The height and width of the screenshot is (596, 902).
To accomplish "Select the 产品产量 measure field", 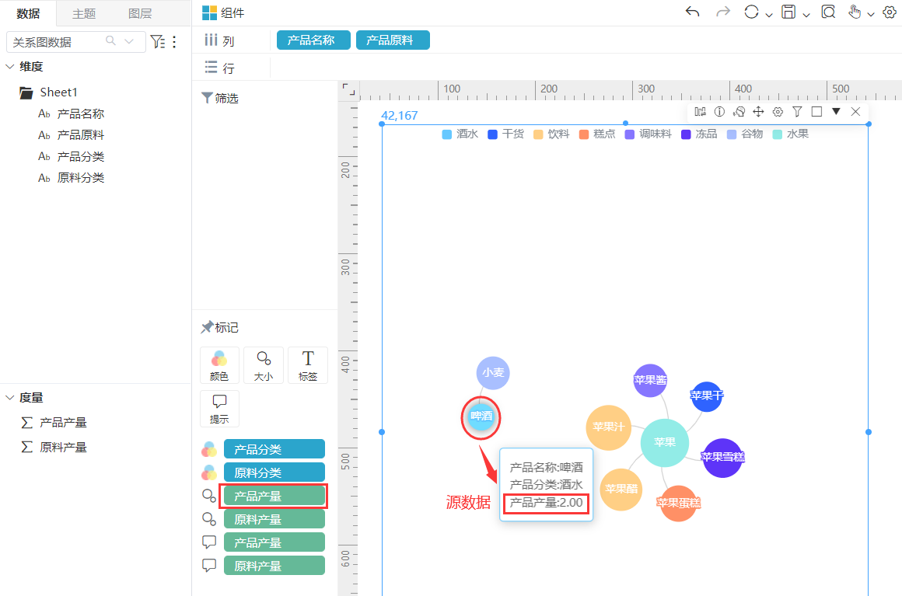I will 54,423.
